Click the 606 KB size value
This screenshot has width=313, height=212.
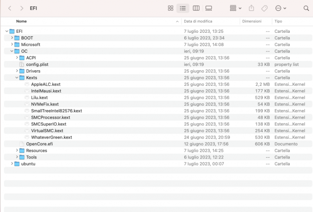[262, 144]
